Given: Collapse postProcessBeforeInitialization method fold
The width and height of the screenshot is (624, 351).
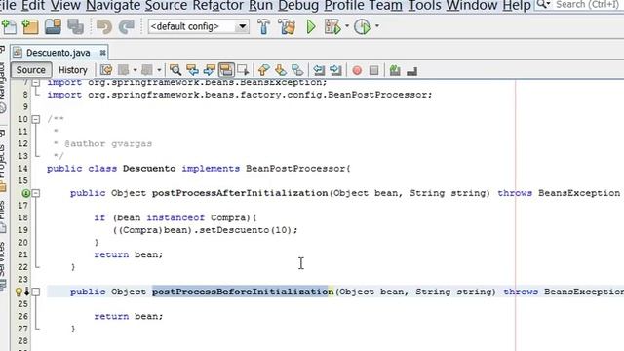Looking at the screenshot, I should 36,292.
